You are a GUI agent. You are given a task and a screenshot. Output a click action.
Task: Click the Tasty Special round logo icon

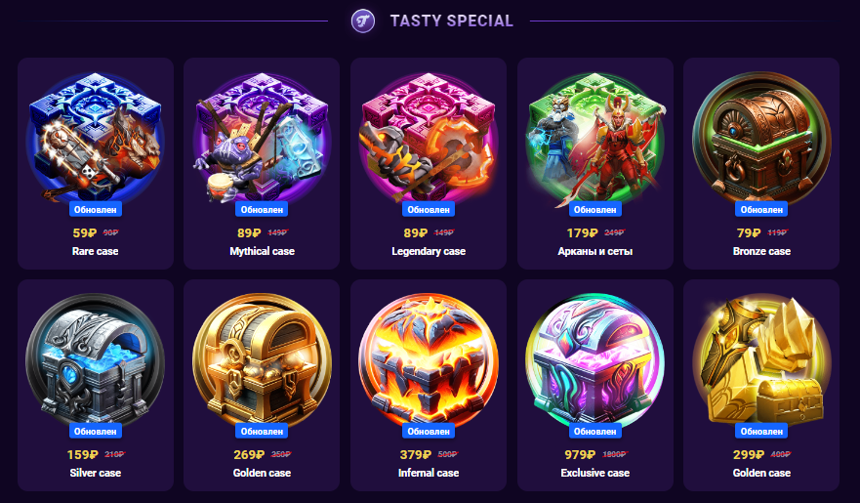(363, 21)
